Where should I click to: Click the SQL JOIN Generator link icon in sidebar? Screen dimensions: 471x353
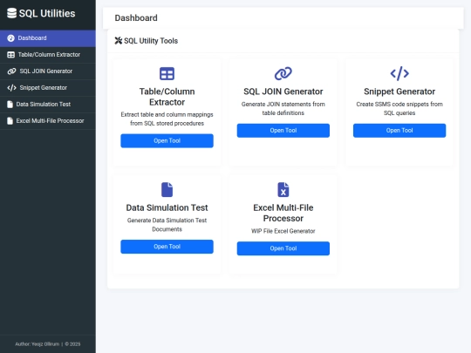coord(11,71)
